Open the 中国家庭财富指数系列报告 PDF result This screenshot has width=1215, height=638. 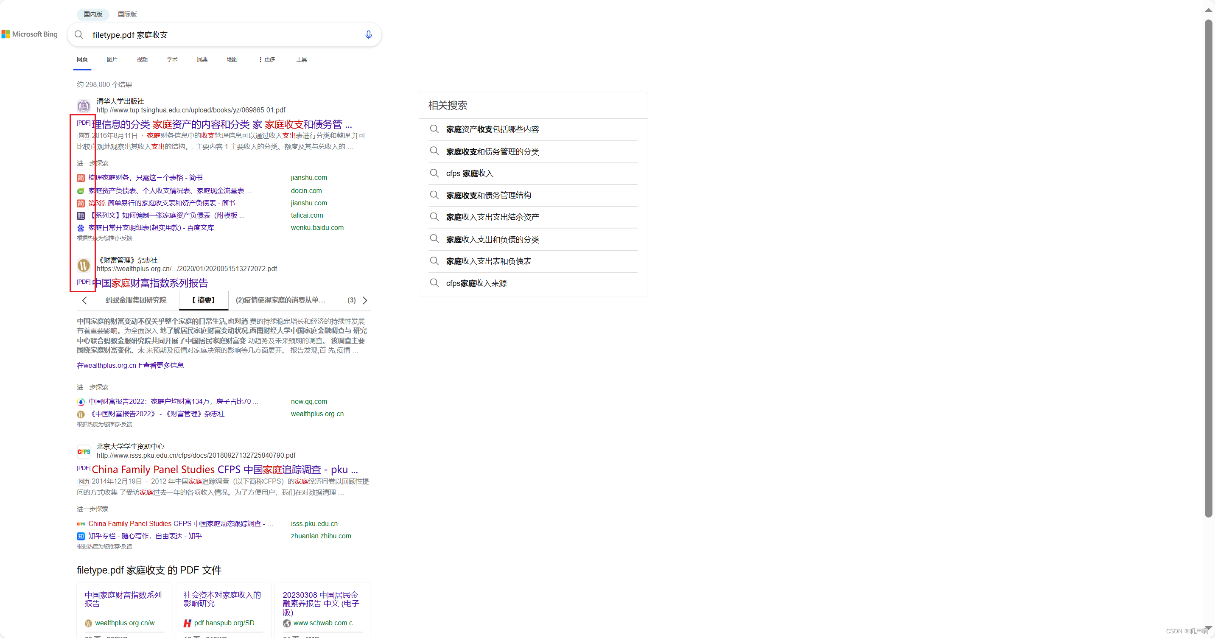[150, 283]
